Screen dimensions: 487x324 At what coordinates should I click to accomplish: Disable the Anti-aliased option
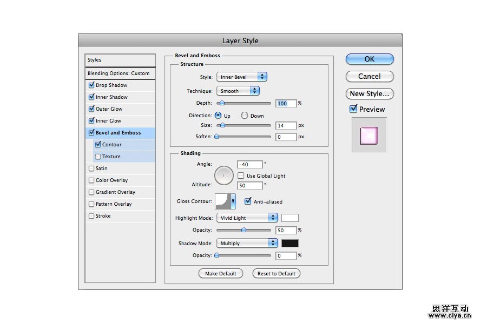pyautogui.click(x=248, y=201)
